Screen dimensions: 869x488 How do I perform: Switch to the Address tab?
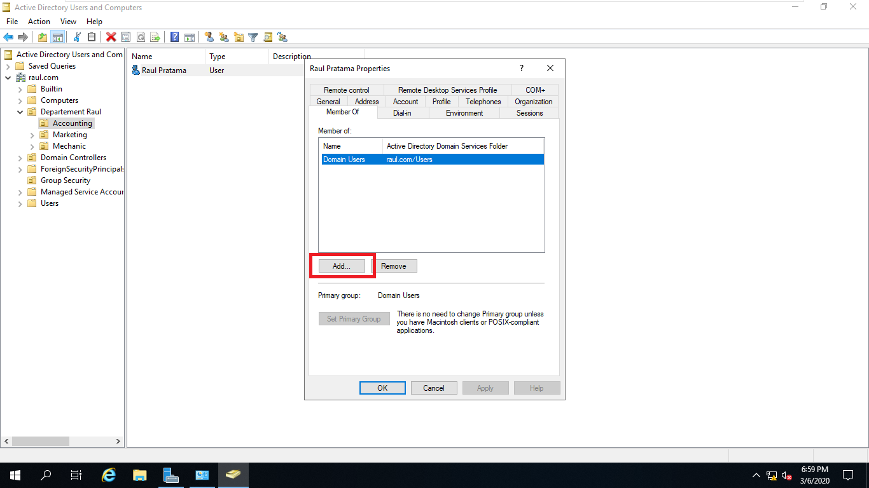coord(366,102)
